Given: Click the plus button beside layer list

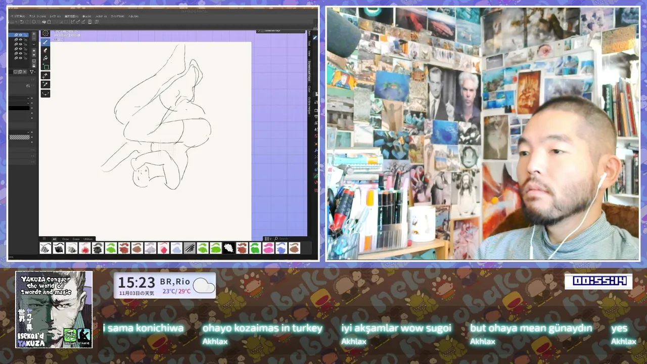Looking at the screenshot, I should (34, 34).
